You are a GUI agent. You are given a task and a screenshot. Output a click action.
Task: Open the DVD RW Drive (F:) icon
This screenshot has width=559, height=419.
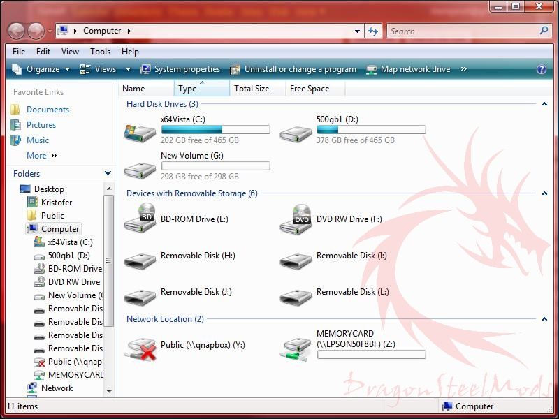tap(296, 219)
